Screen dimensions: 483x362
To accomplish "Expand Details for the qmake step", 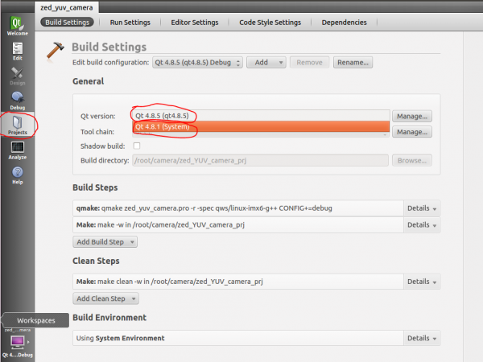I will [422, 208].
